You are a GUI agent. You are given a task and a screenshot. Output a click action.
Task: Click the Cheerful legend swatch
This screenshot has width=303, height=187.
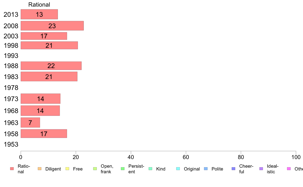coord(233,169)
